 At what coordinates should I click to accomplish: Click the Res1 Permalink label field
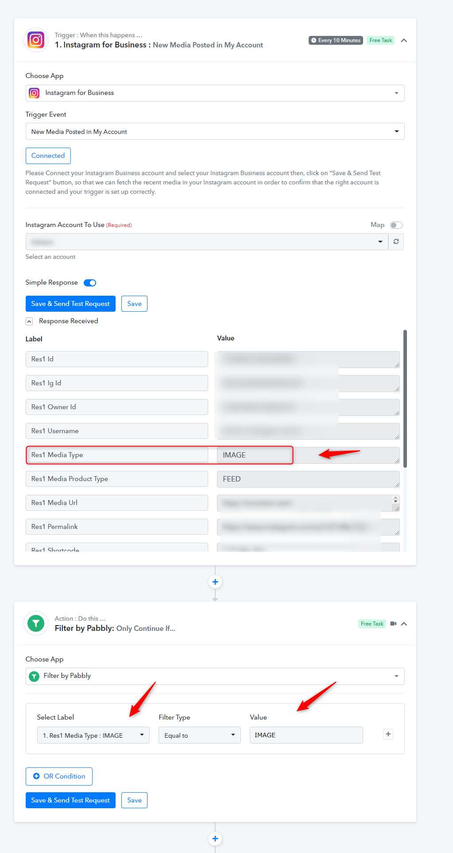click(117, 527)
